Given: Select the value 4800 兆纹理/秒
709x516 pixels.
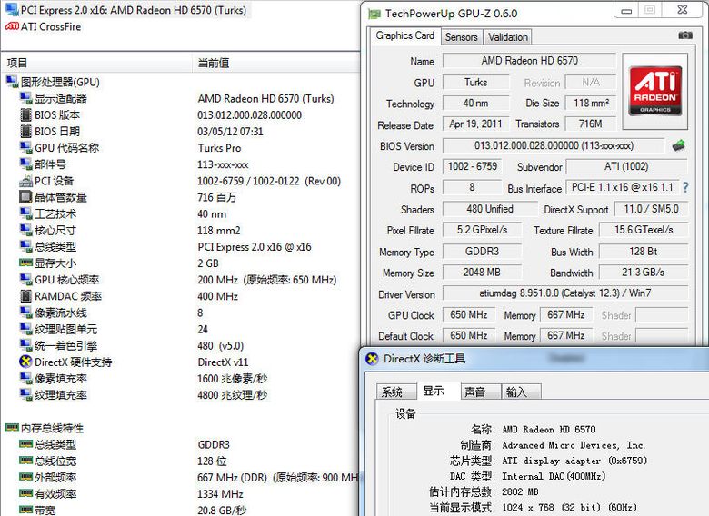Looking at the screenshot, I should (233, 395).
